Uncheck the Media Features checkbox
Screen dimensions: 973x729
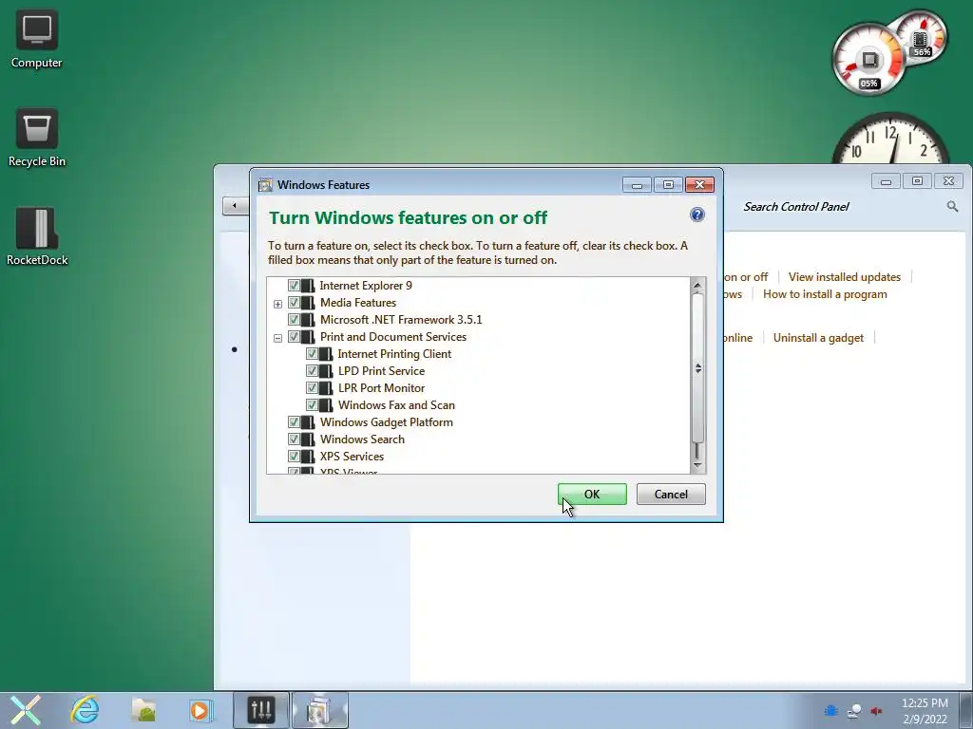[x=295, y=303]
